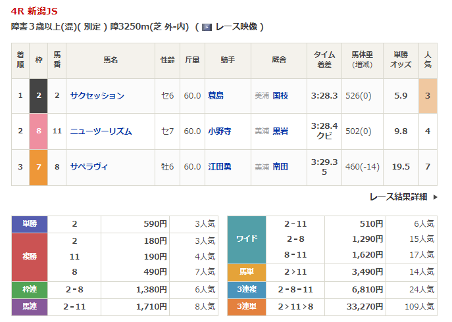Viewport: 452px width, 322px height.
Task: View trainer 国枝 page
Action: tap(280, 96)
